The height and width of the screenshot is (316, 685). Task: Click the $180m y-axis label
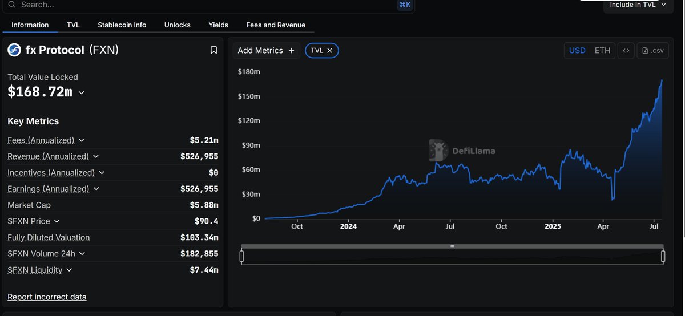coord(249,71)
